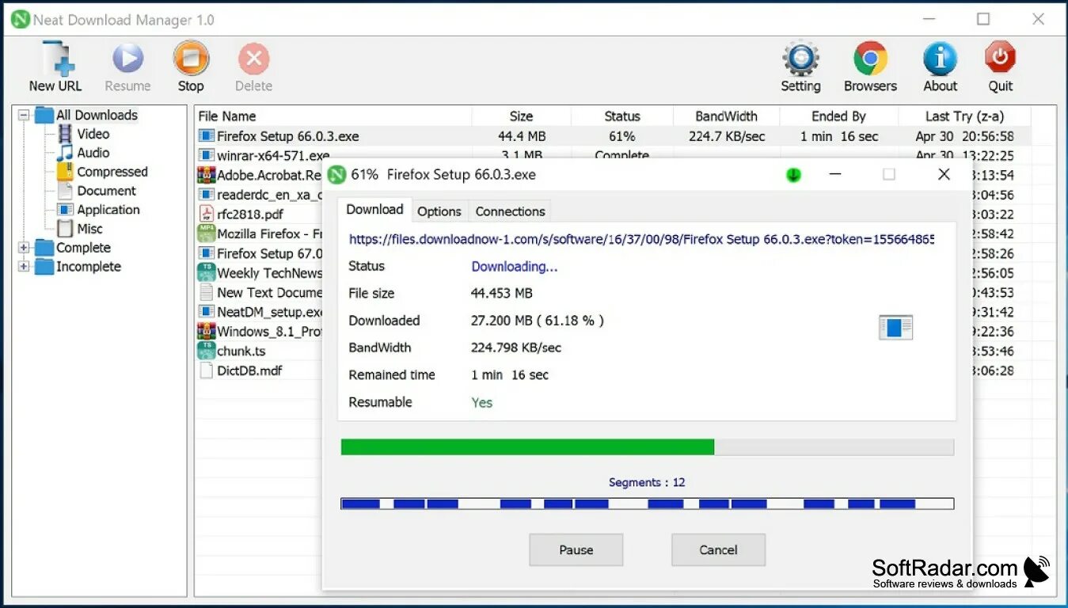Click the download URL link in the dialog
This screenshot has height=608, width=1068.
[x=641, y=239]
